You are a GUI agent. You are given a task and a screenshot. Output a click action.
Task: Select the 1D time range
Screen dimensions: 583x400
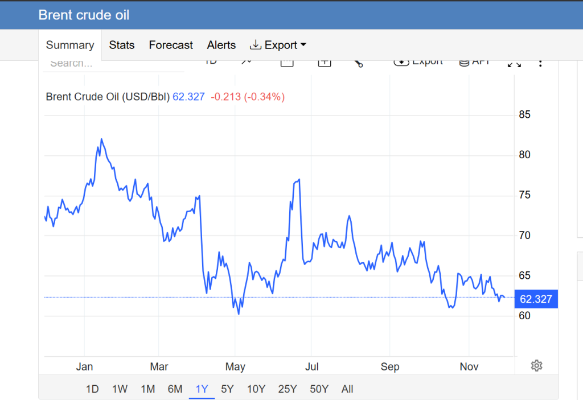click(92, 389)
